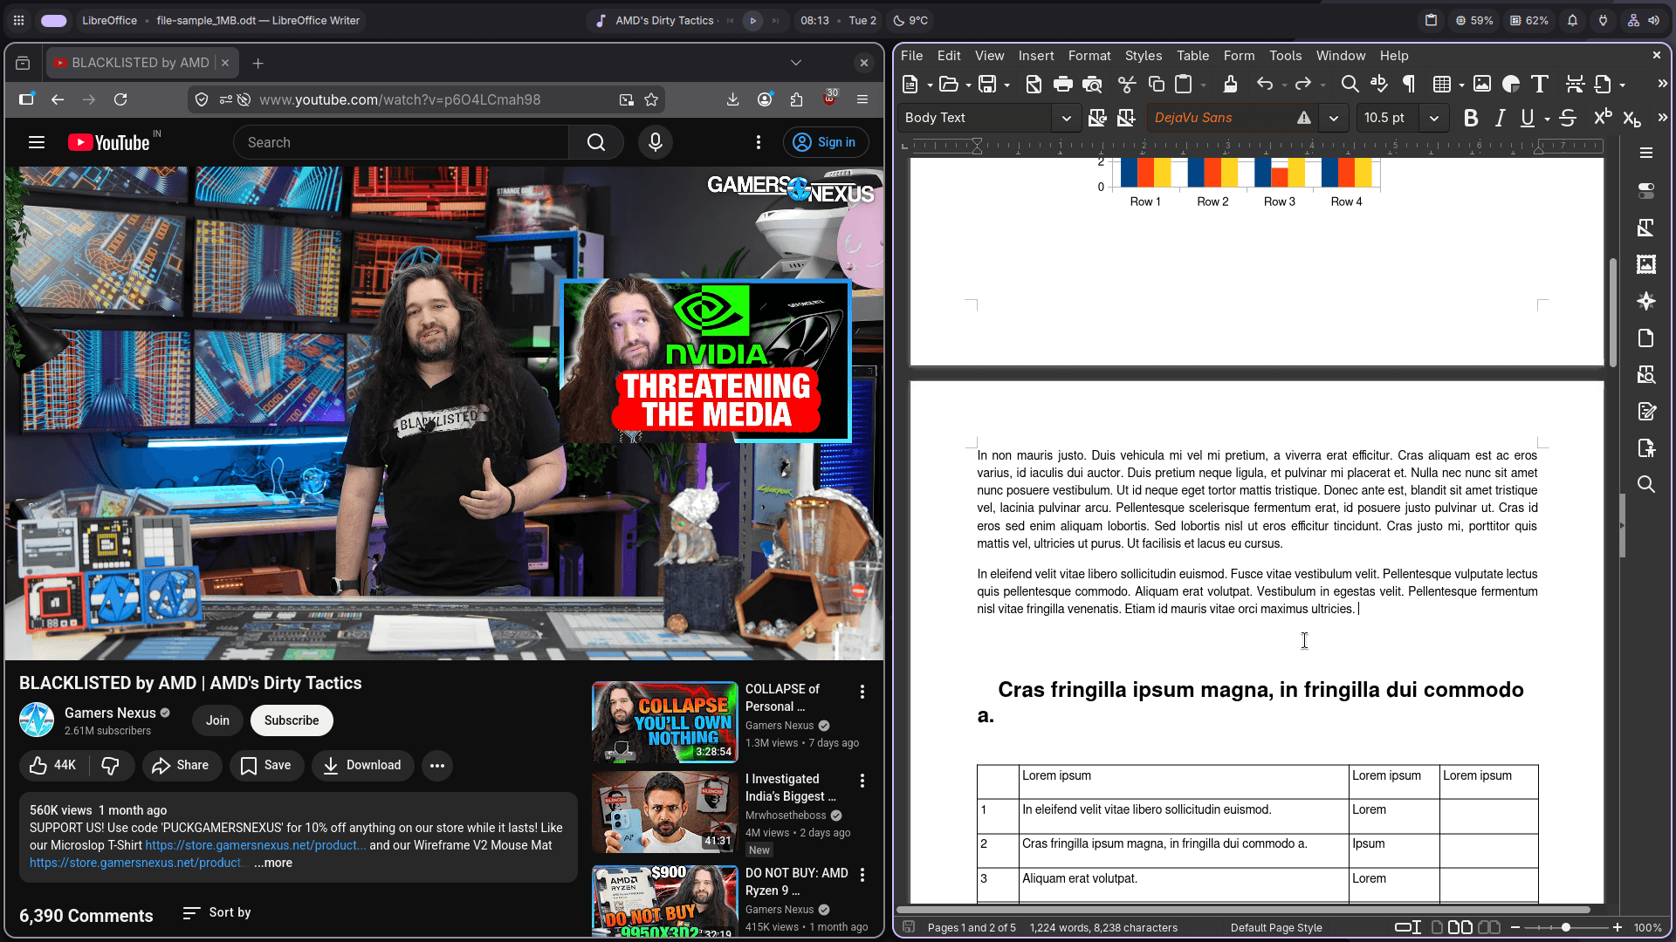Open the Gallery deck in Writer sidebar
Viewport: 1676px width, 942px height.
(x=1646, y=264)
